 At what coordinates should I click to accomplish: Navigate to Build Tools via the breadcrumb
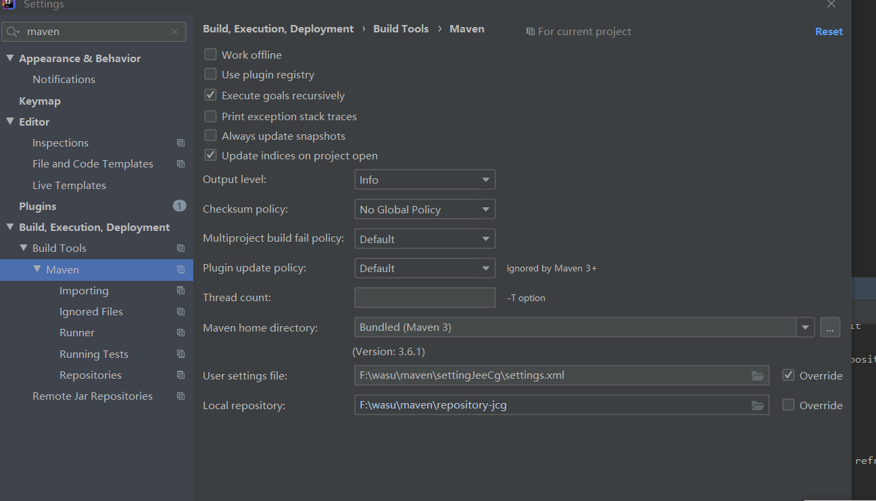click(400, 28)
